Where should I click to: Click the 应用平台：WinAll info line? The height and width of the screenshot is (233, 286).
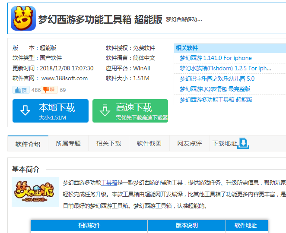click(128, 68)
